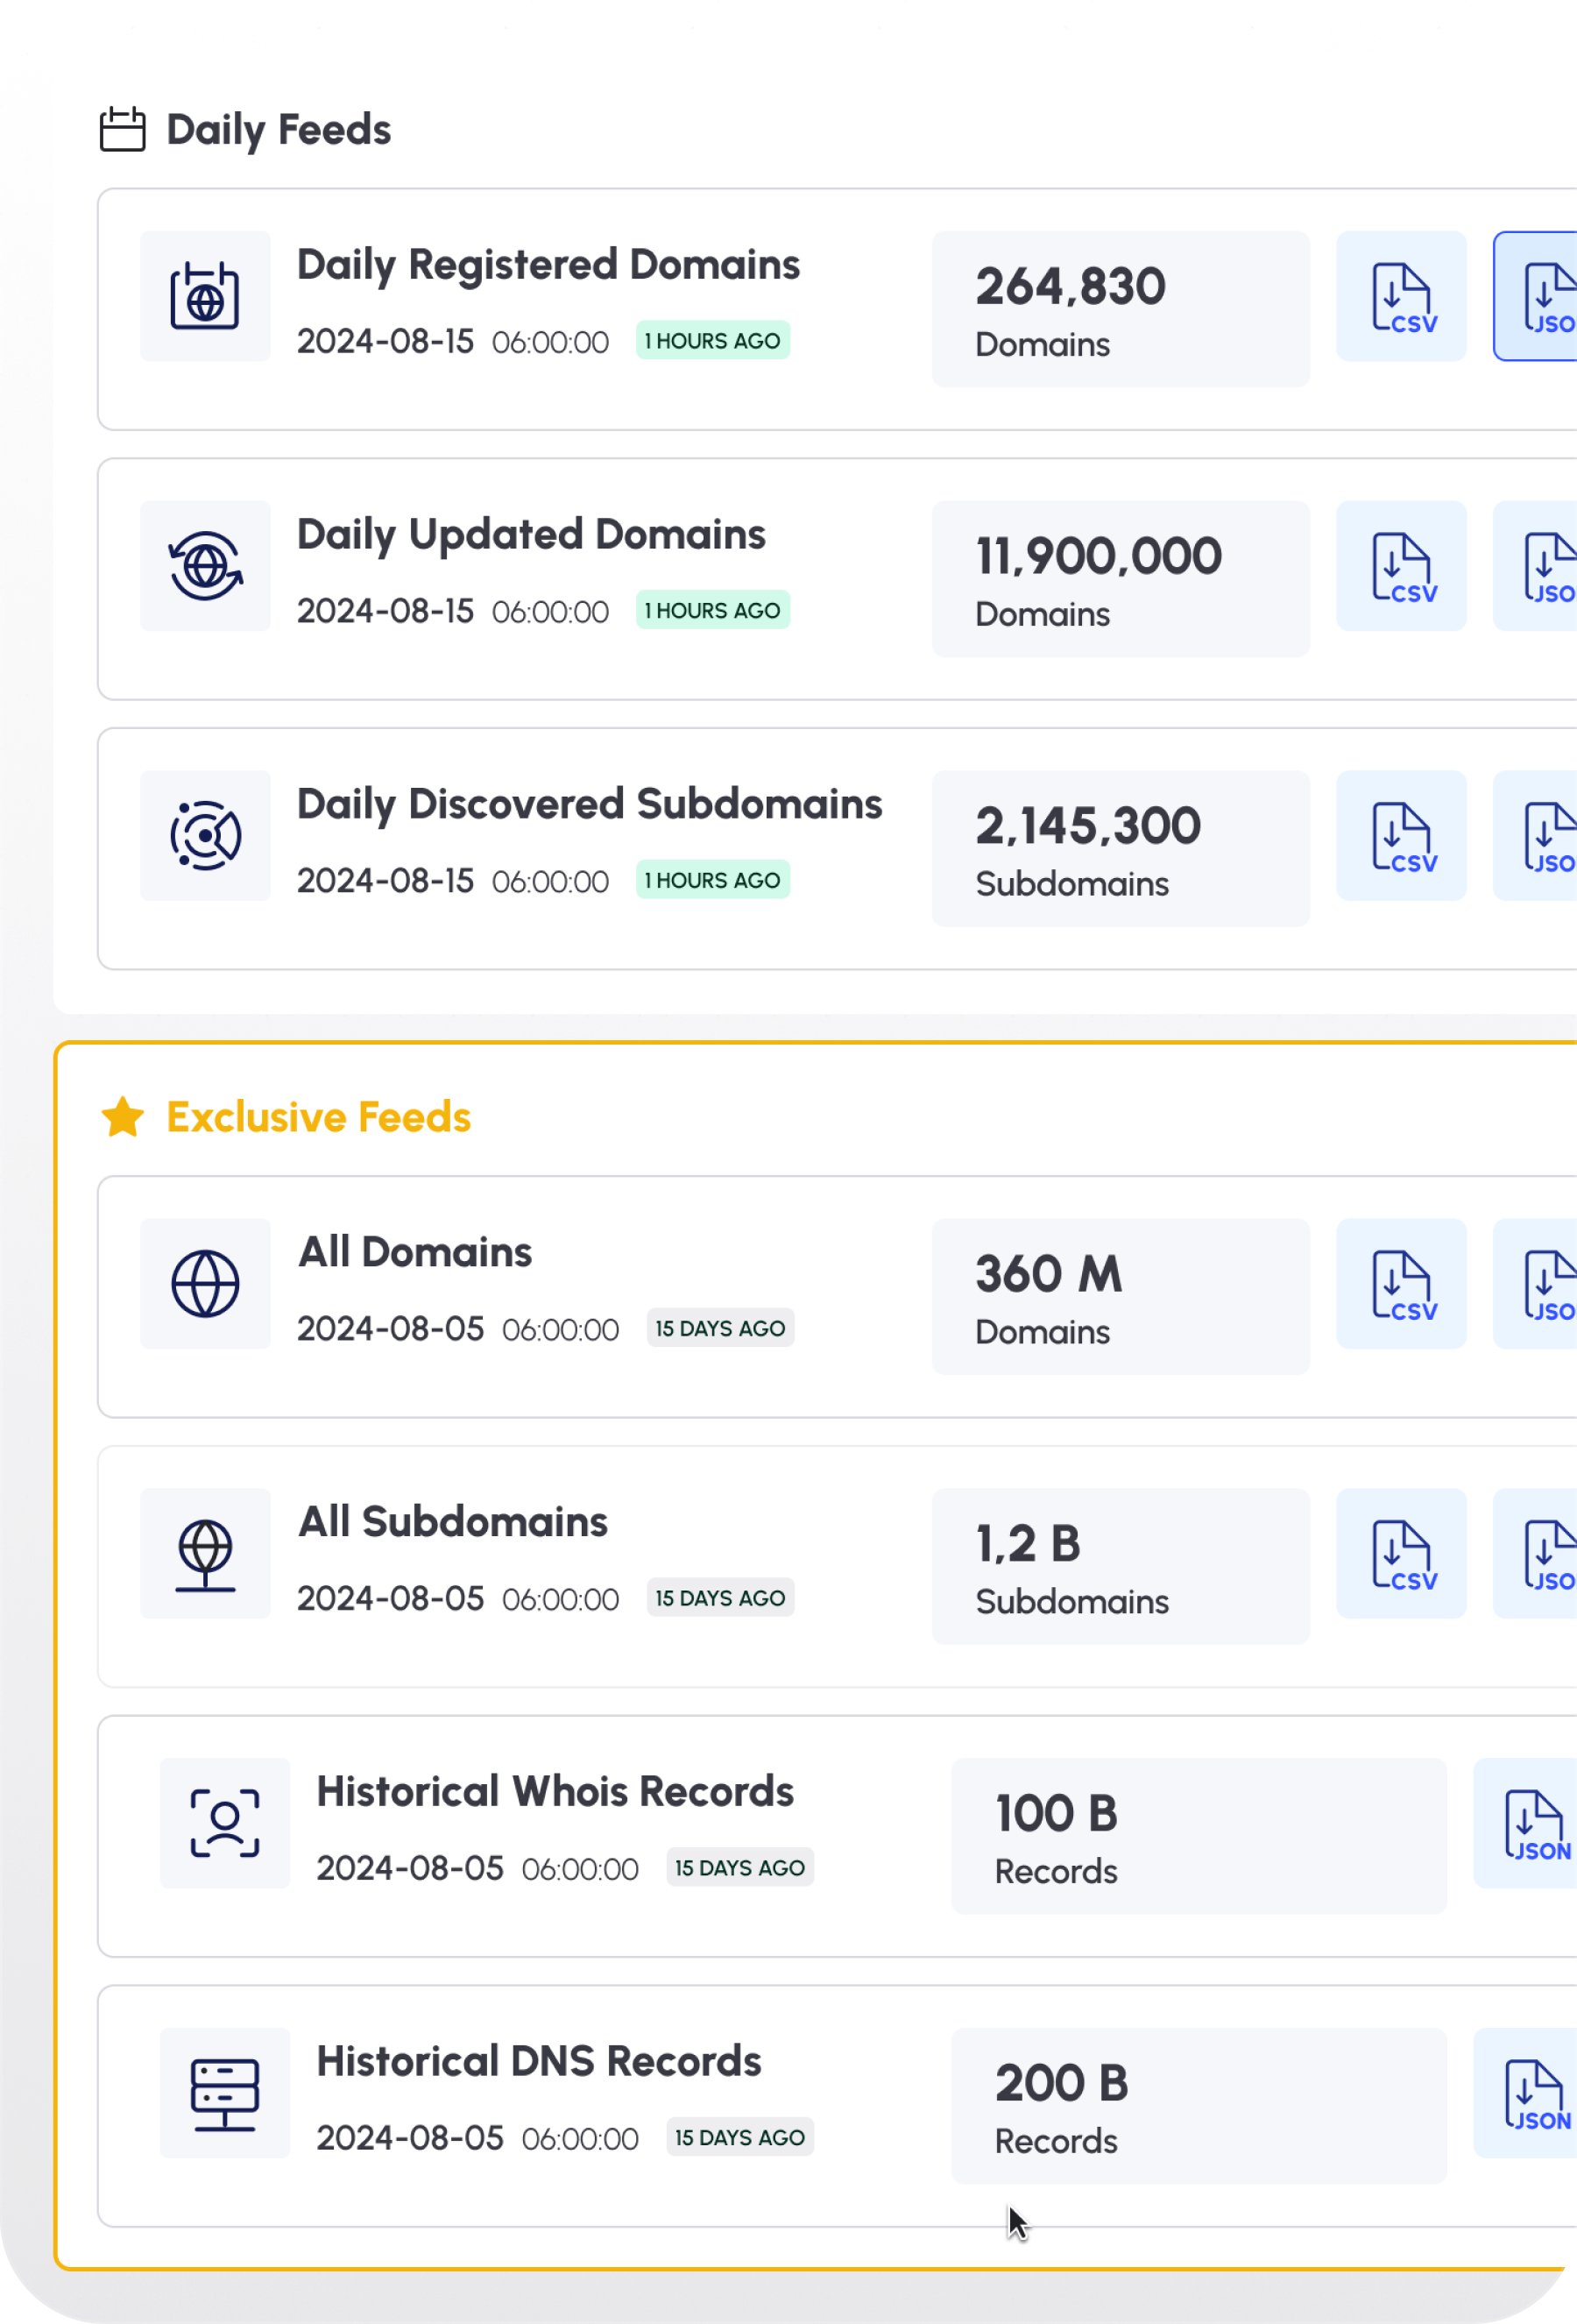Open the Daily Updated Domains title
The width and height of the screenshot is (1577, 2324).
tap(531, 535)
